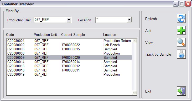Open View with the magnifying glass icon
The image size is (192, 101).
tap(181, 42)
